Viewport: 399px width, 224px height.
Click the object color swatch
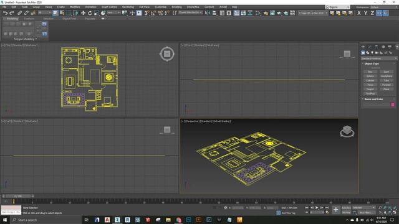coord(393,105)
